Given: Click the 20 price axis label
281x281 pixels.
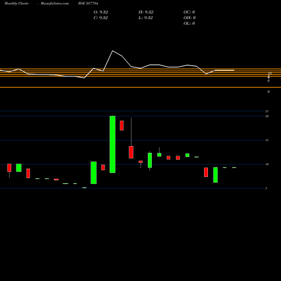Looking at the screenshot, I should (x=267, y=116).
